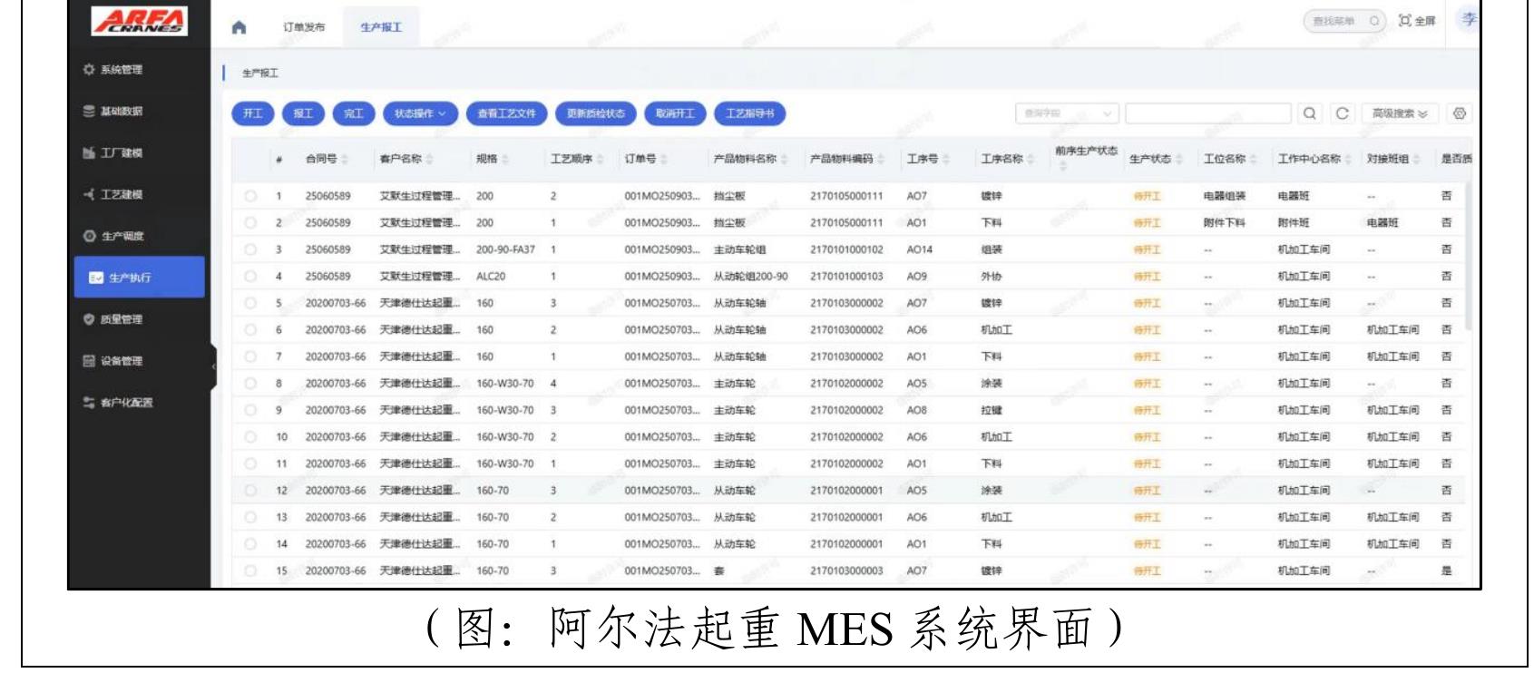Sort by 客户名称 column sort icon
Viewport: 1534px width, 673px height.
click(x=428, y=160)
